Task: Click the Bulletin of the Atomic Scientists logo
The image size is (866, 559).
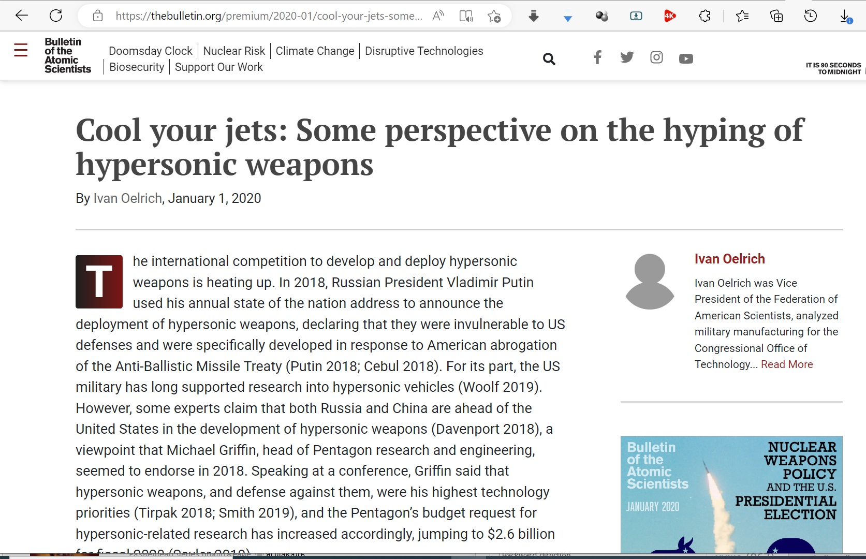Action: pos(67,55)
